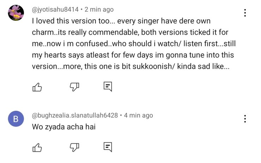Screen dimensions: 261x163
Task: Visit the @bughzealia.slanatullah6428 channel handle
Action: 75,115
